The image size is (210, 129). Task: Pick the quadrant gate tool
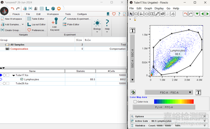pyautogui.click(x=141, y=14)
